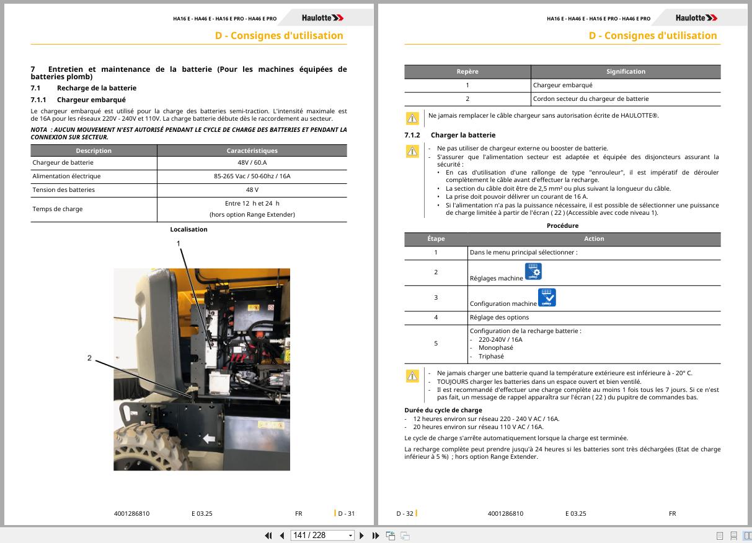The height and width of the screenshot is (543, 752).
Task: Jump to the last page
Action: (x=376, y=536)
